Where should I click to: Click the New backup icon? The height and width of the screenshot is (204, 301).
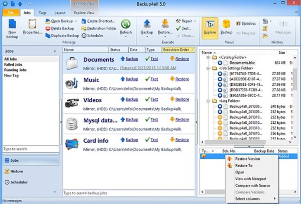point(12,29)
